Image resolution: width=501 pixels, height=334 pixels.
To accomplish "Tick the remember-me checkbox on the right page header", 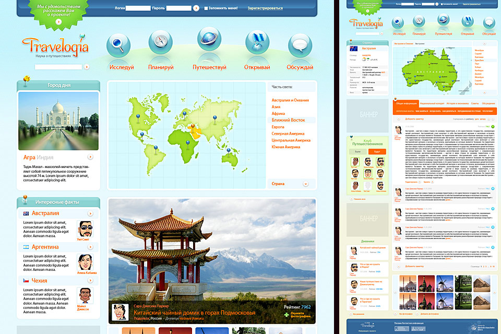I will tap(442, 4).
